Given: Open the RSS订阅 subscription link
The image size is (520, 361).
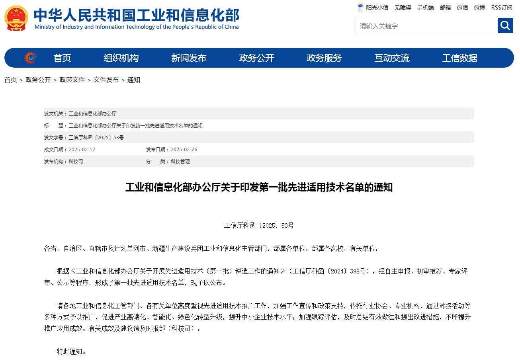Looking at the screenshot, I should coord(501,7).
